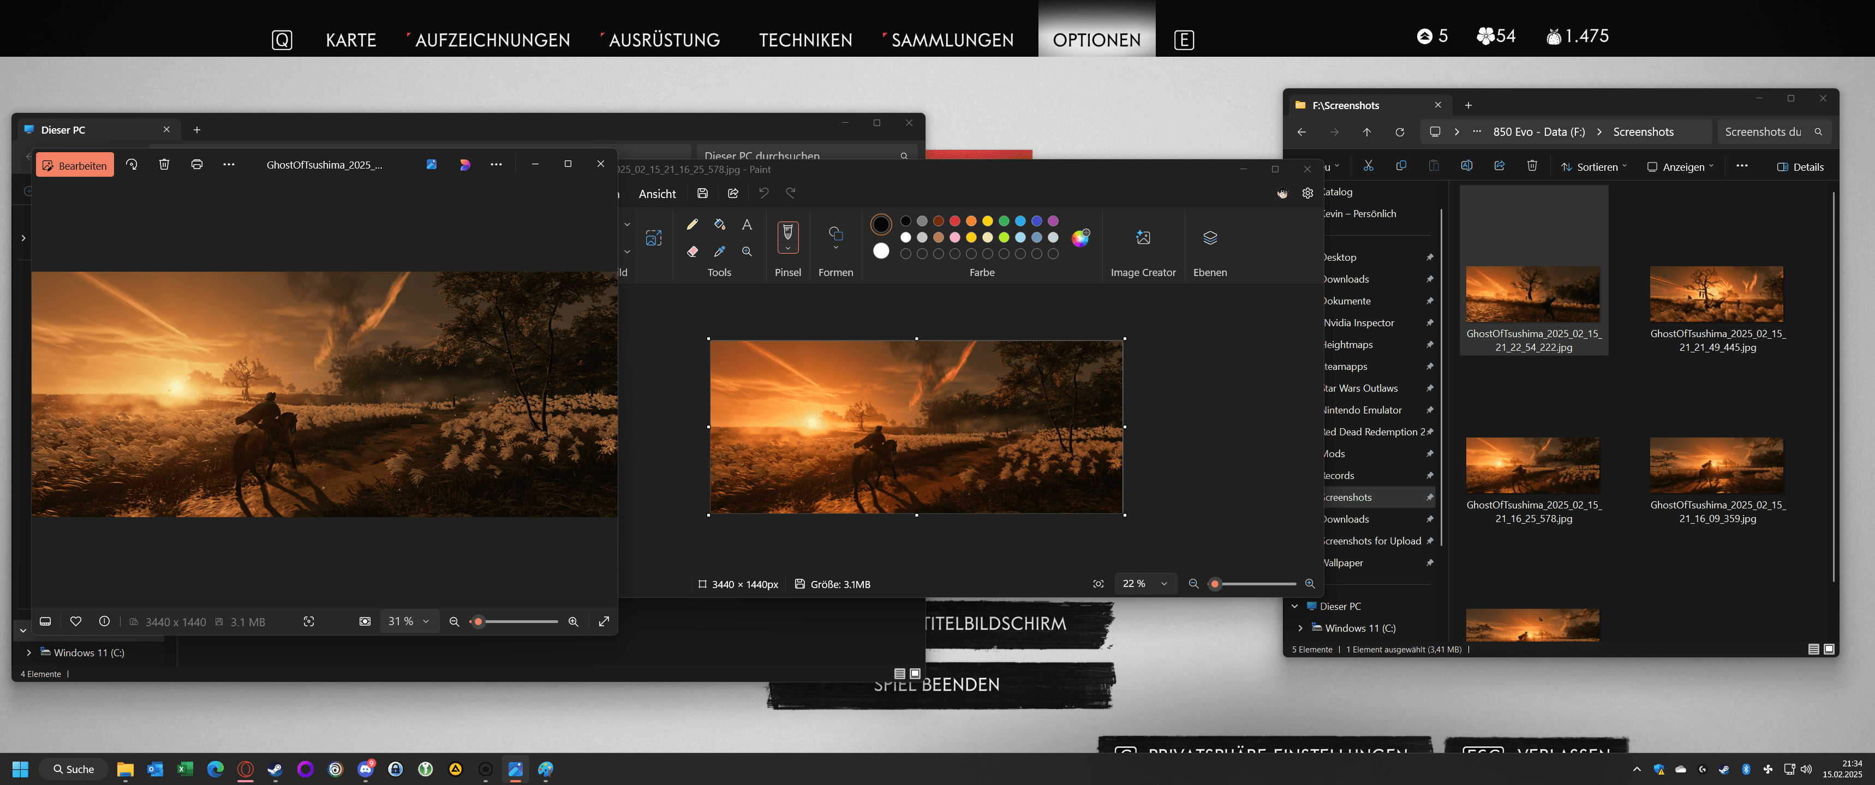Screen dimensions: 1875x785
Task: Refresh the F:\Screenshots Explorer folder
Action: (1399, 131)
